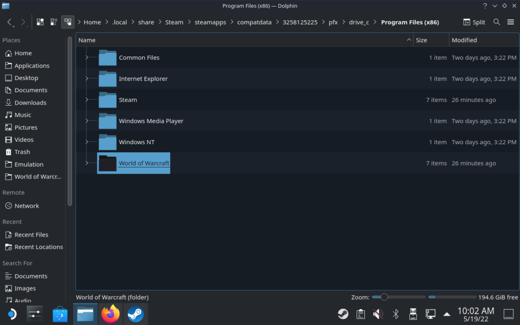Switch to the details view mode
Viewport: 520px width, 325px height.
point(68,22)
